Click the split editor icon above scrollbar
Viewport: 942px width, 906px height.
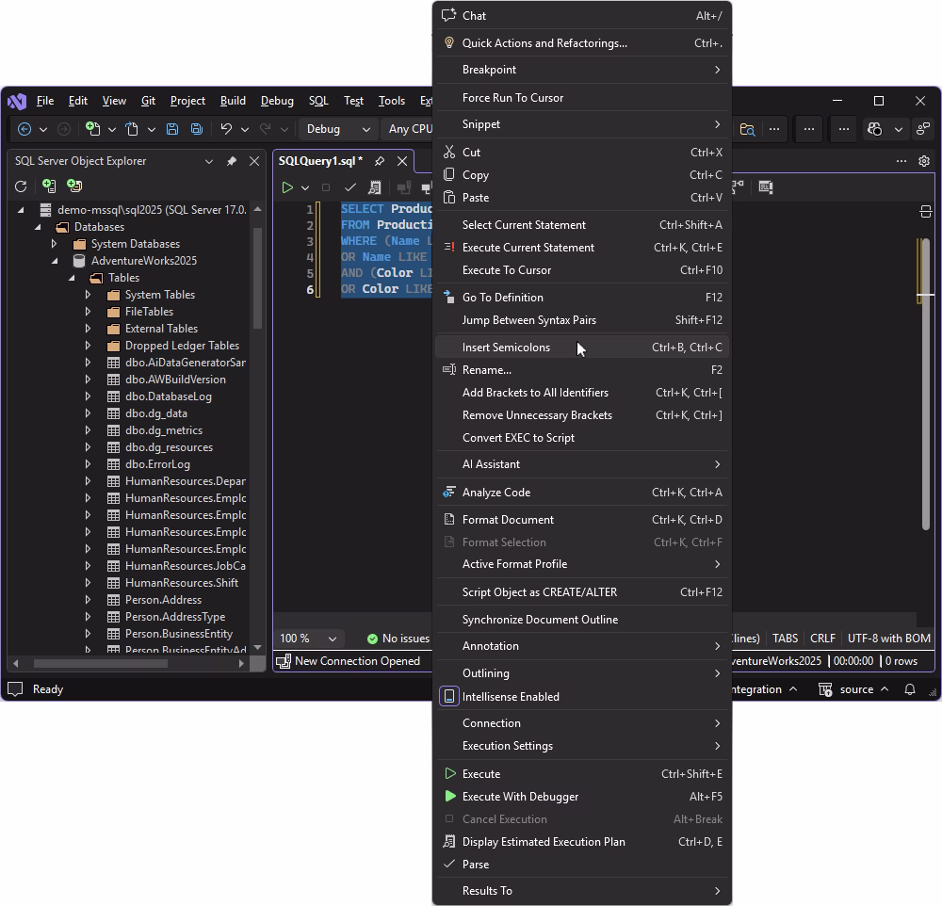926,212
